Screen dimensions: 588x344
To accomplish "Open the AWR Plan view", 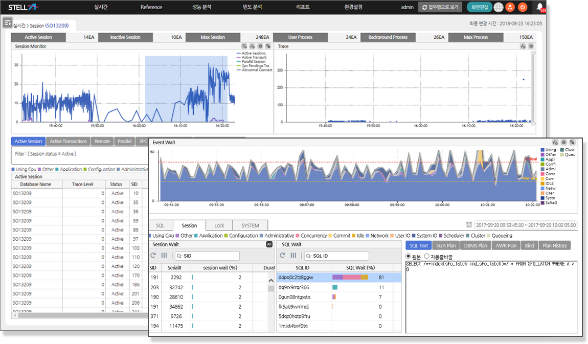I will [x=506, y=245].
